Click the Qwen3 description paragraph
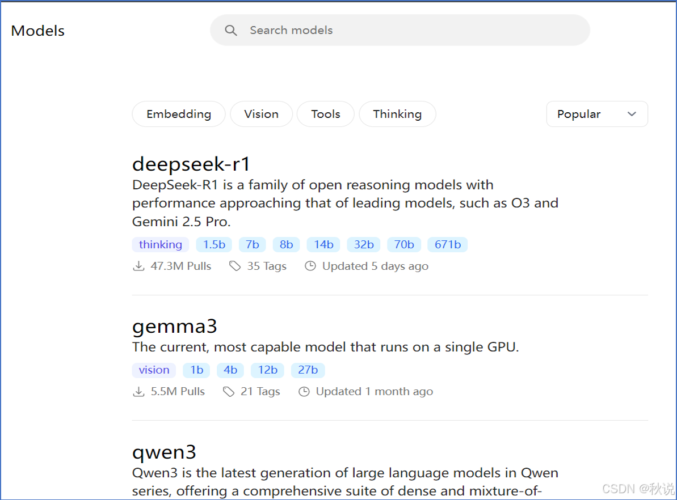677x500 pixels. pos(345,482)
